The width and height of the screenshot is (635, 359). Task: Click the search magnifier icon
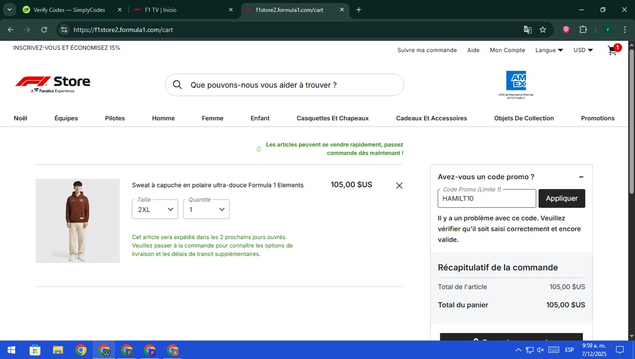click(x=177, y=85)
